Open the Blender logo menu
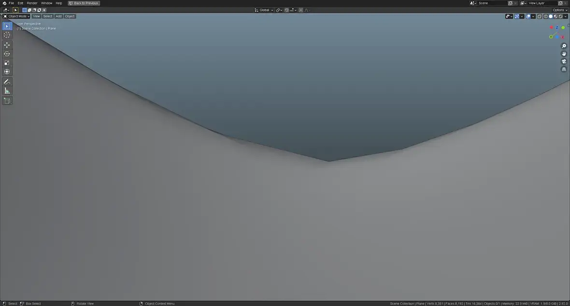Image resolution: width=570 pixels, height=306 pixels. pyautogui.click(x=4, y=3)
